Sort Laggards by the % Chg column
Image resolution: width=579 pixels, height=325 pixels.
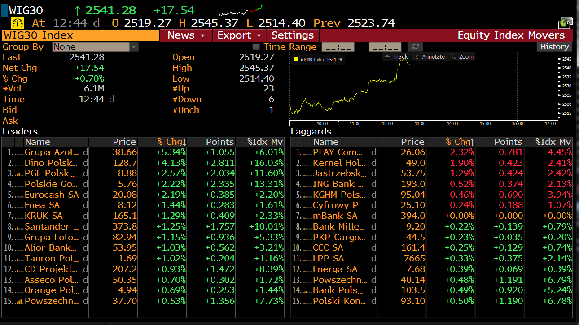click(450, 142)
